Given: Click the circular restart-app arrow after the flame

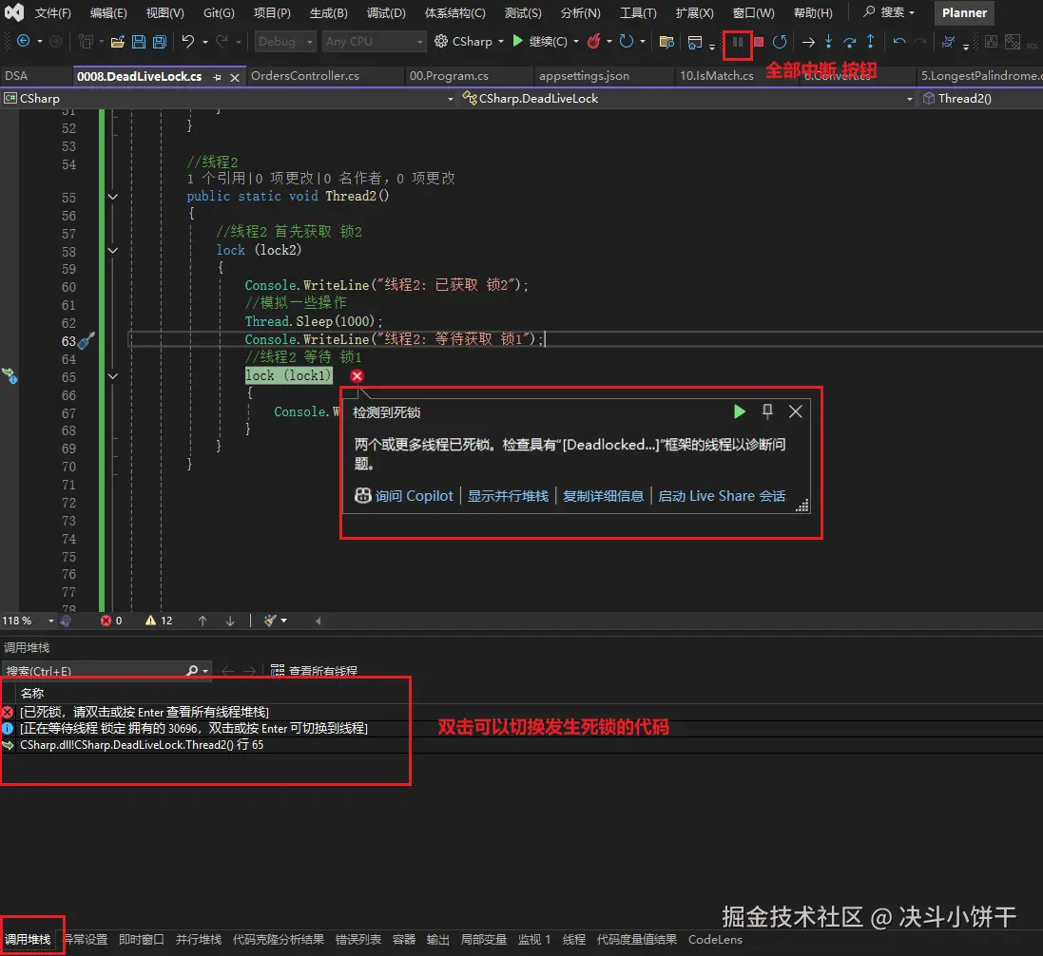Looking at the screenshot, I should [626, 41].
